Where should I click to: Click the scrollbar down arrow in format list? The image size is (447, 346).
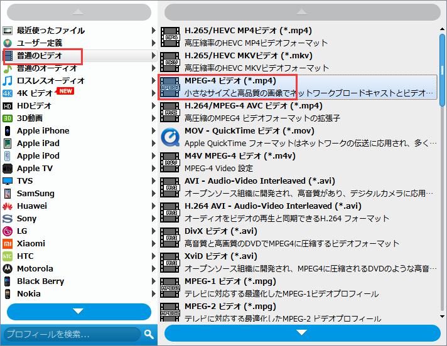click(442, 317)
